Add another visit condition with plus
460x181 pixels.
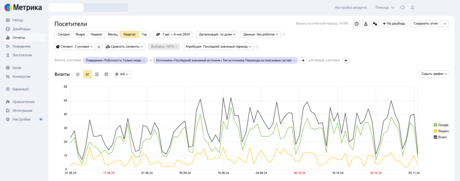tap(303, 60)
